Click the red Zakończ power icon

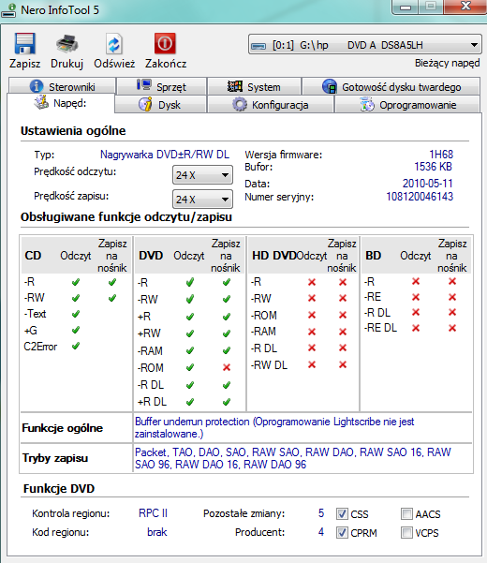pyautogui.click(x=165, y=43)
